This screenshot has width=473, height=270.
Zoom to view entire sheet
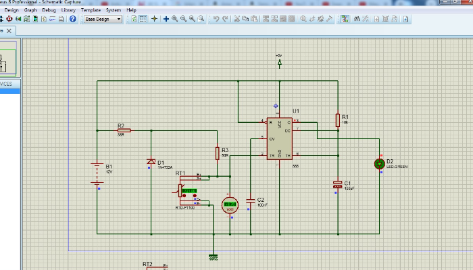[192, 19]
